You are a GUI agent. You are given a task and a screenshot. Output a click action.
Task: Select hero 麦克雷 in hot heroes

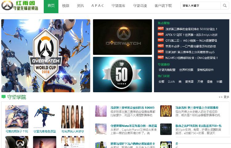tap(189, 82)
